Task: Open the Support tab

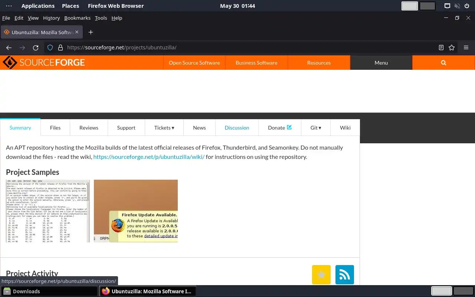Action: 126,128
